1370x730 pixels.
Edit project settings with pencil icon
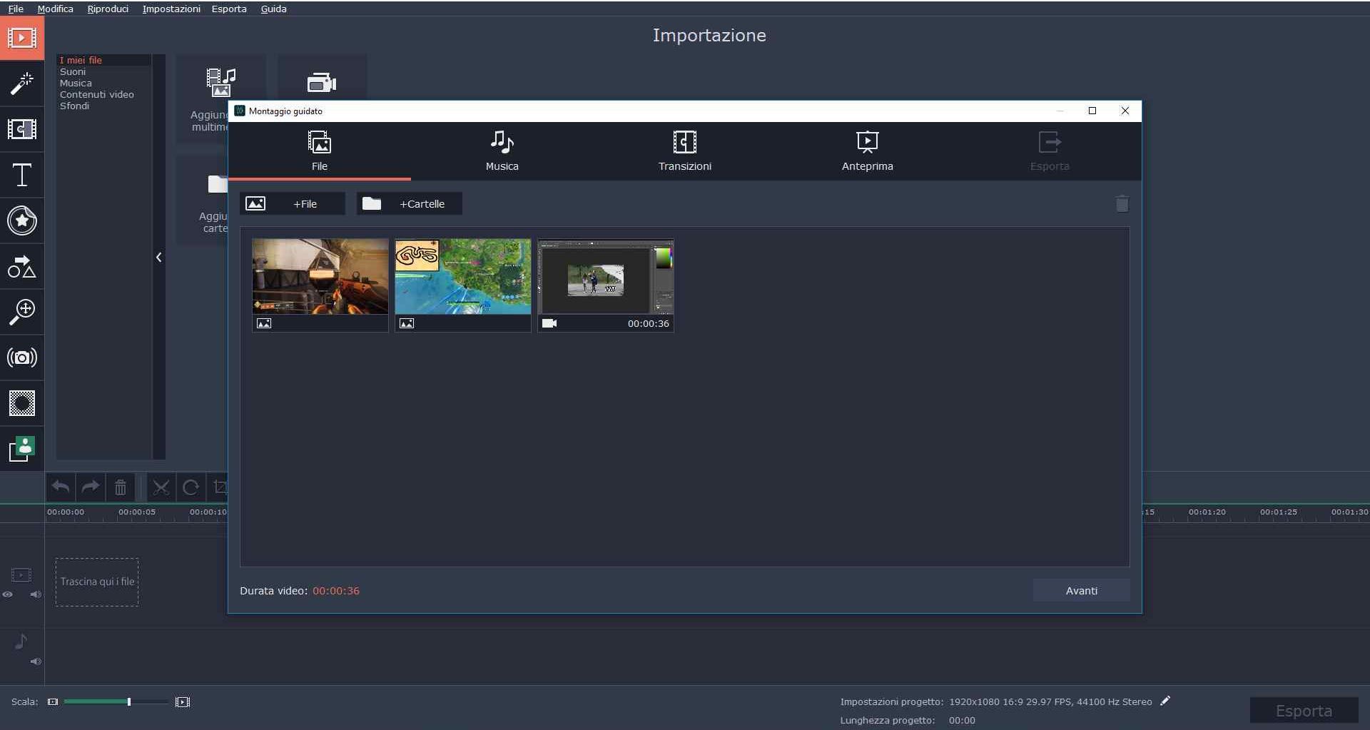click(x=1165, y=701)
